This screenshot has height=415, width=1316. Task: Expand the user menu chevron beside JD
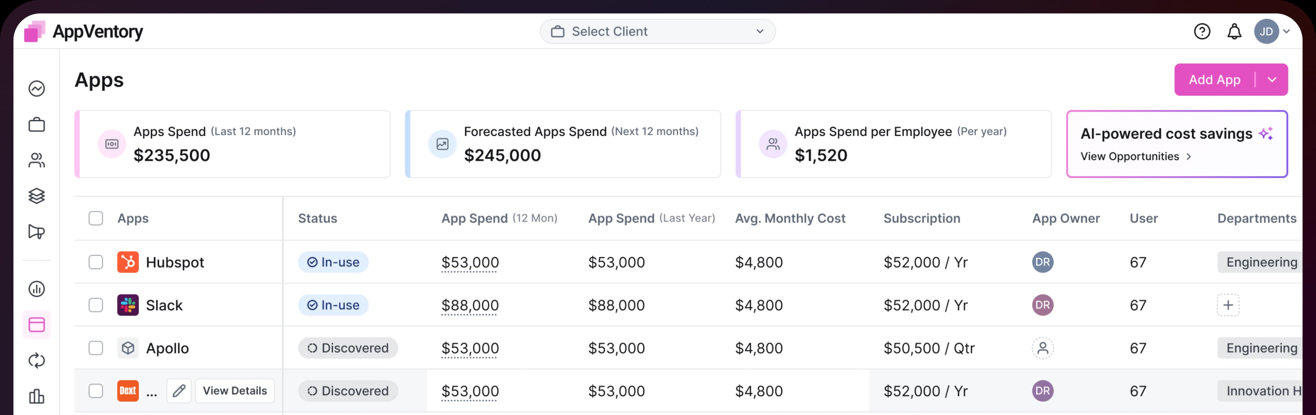click(x=1287, y=32)
